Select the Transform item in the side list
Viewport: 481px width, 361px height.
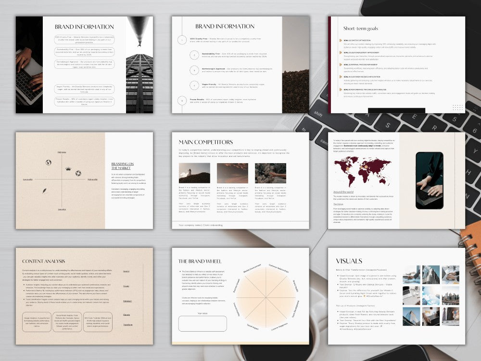point(128,325)
